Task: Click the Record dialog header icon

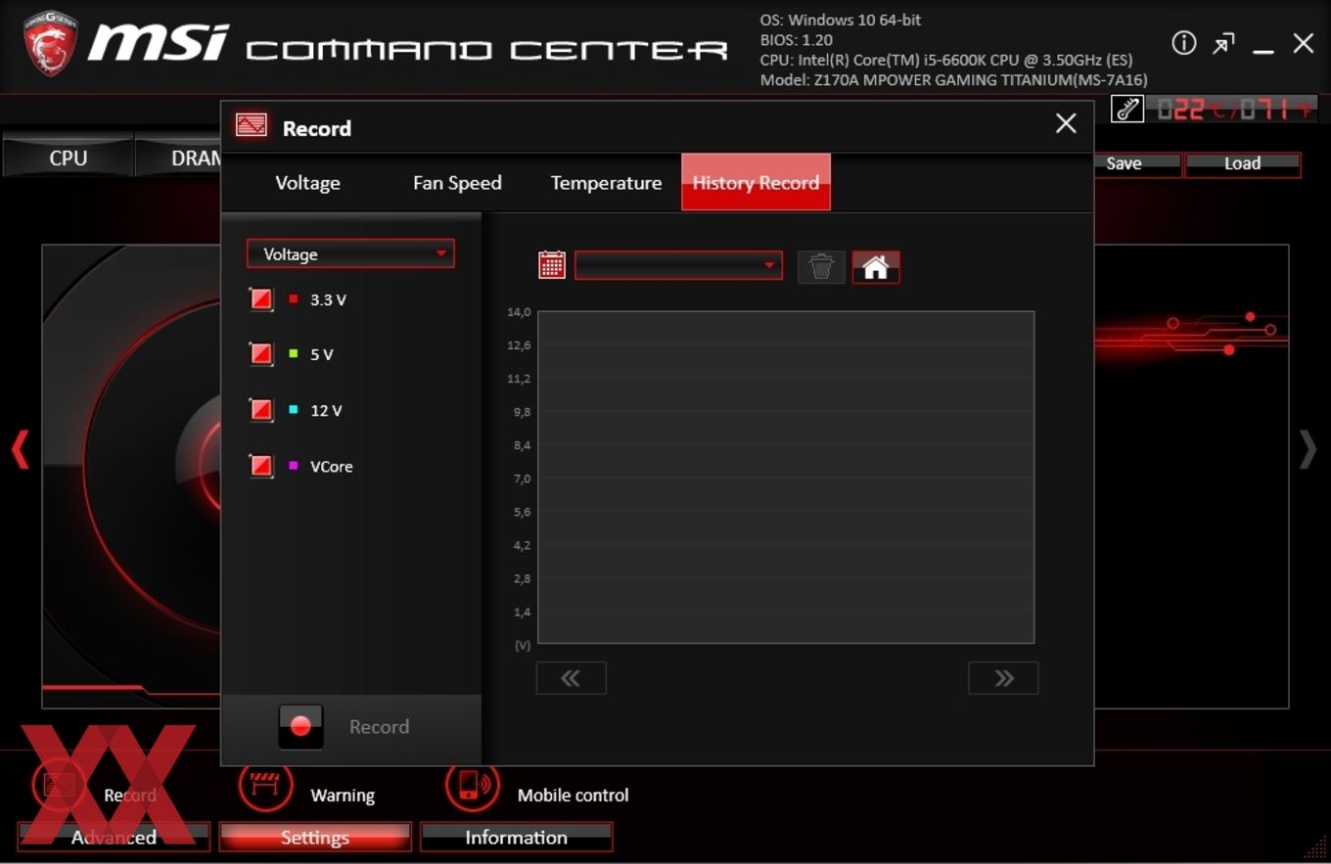Action: [x=252, y=126]
